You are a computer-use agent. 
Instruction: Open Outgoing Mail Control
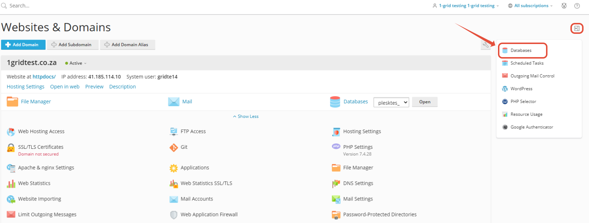(x=532, y=76)
